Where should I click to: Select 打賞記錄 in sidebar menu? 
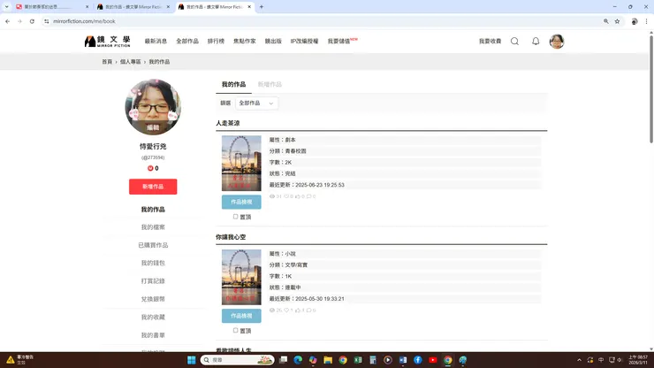tap(153, 281)
